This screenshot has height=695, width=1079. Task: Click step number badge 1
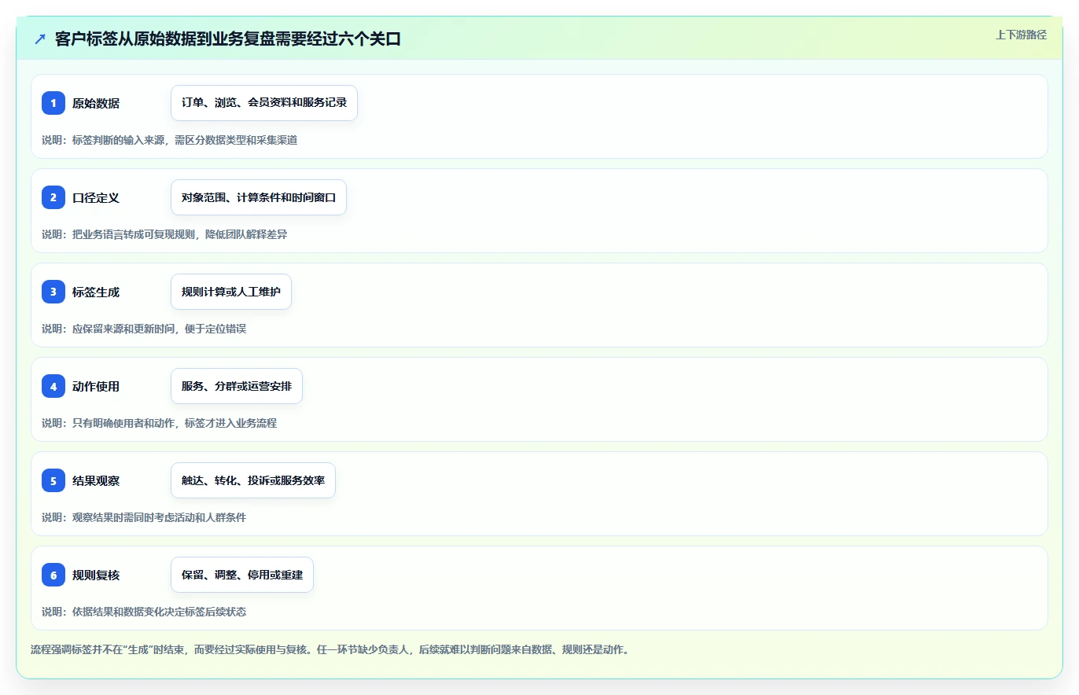[x=53, y=103]
